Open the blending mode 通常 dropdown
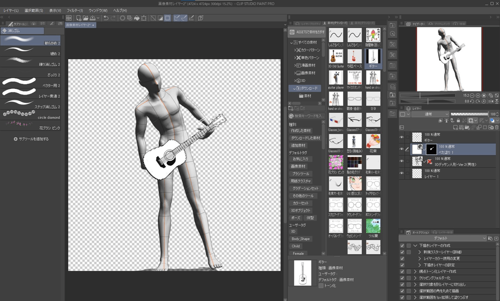 pos(430,114)
